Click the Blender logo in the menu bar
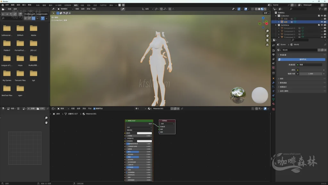This screenshot has width=328, height=185. click(x=3, y=5)
